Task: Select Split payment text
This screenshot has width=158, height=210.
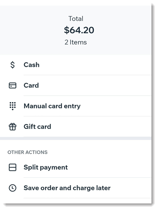Action: (46, 167)
